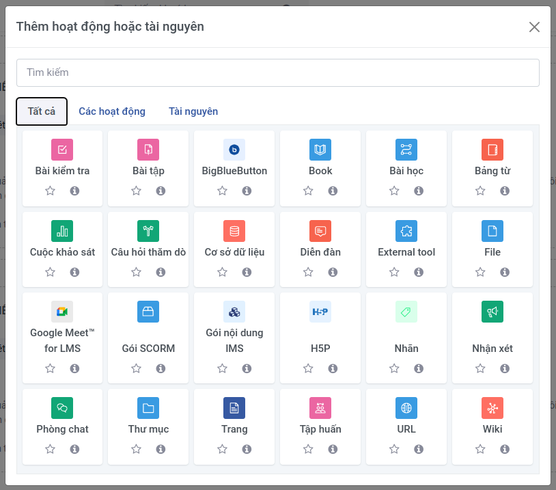Select the Bài kiểm tra activity icon
Viewport: 556px width, 490px height.
click(x=62, y=150)
